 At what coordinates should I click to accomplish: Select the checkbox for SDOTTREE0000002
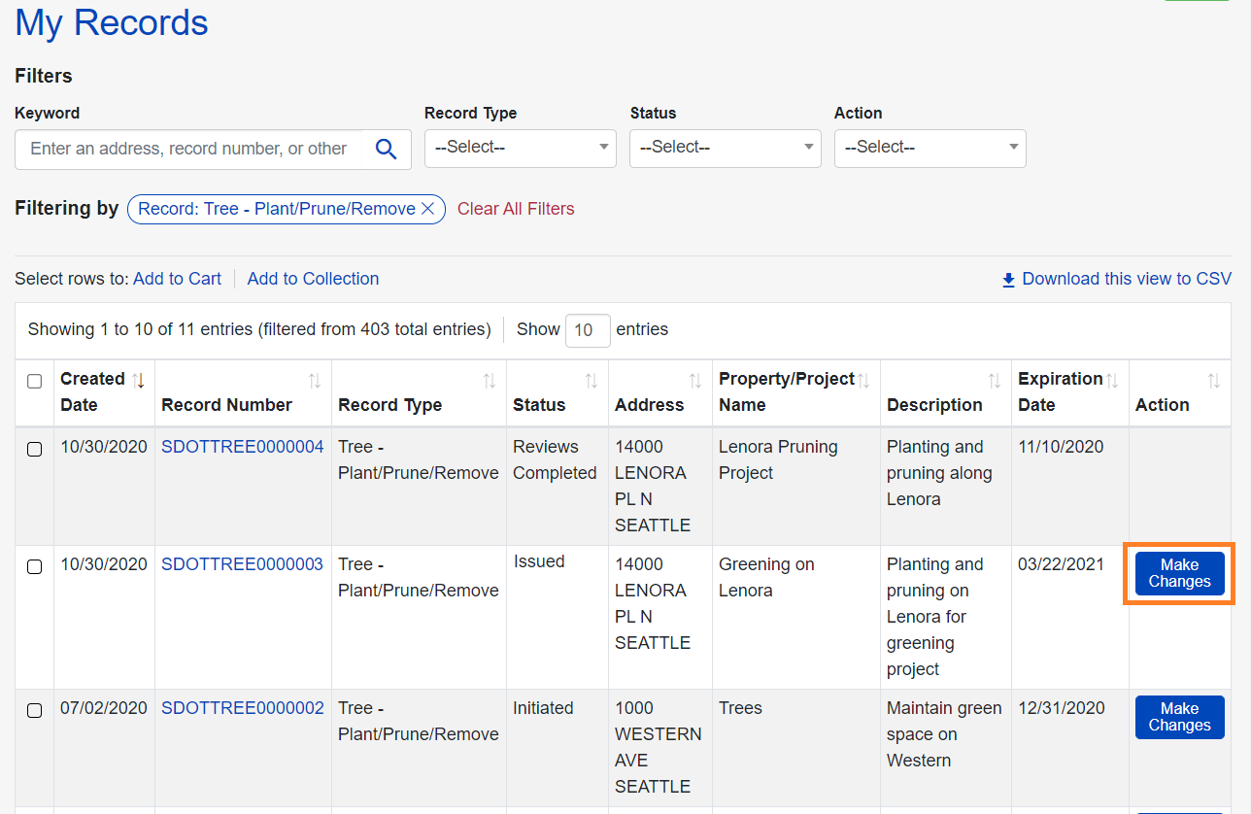pyautogui.click(x=35, y=710)
